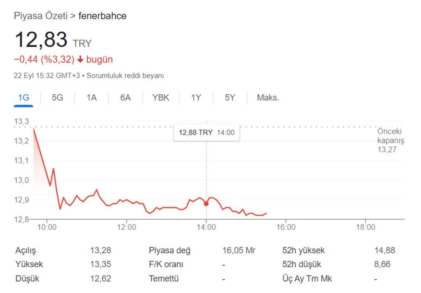
Task: Switch to the 5G range tab
Action: click(57, 98)
